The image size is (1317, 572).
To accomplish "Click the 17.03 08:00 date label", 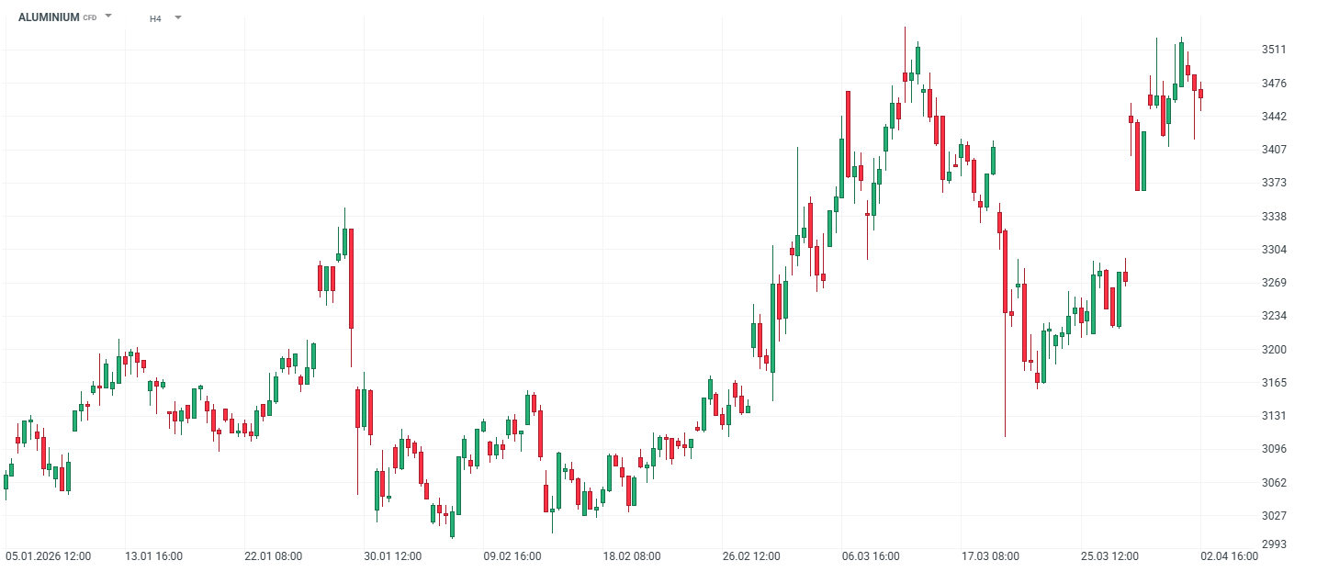I will click(990, 556).
